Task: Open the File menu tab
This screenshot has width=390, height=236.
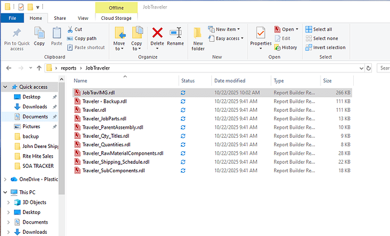Action: point(12,18)
